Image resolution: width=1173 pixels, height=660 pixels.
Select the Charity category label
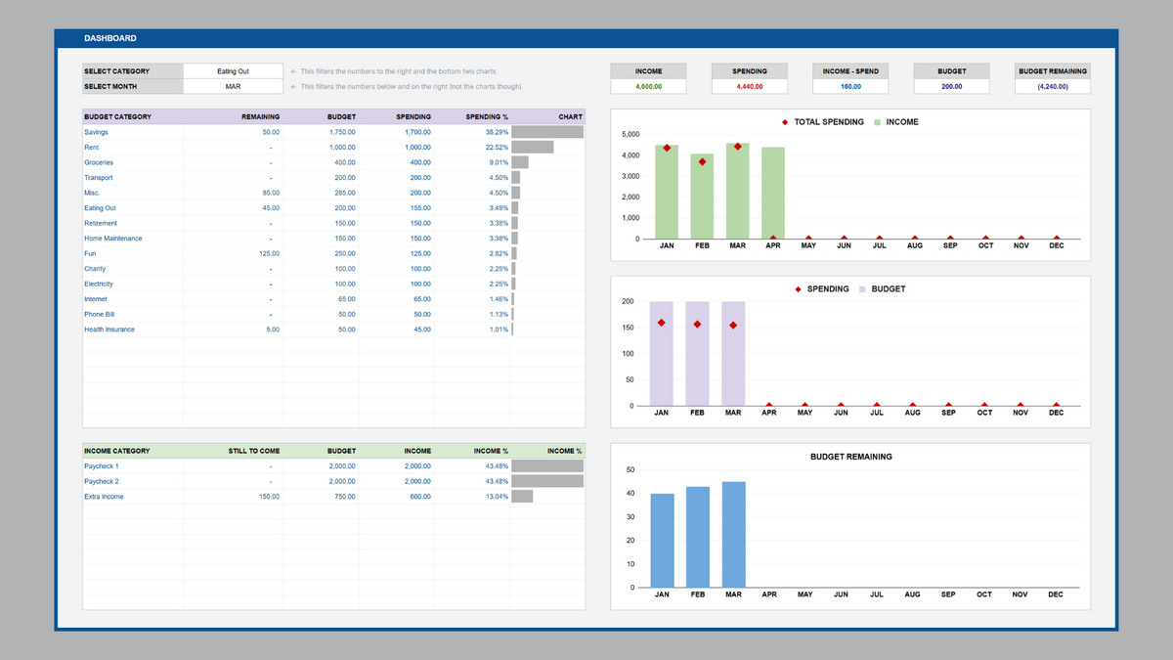click(x=95, y=269)
